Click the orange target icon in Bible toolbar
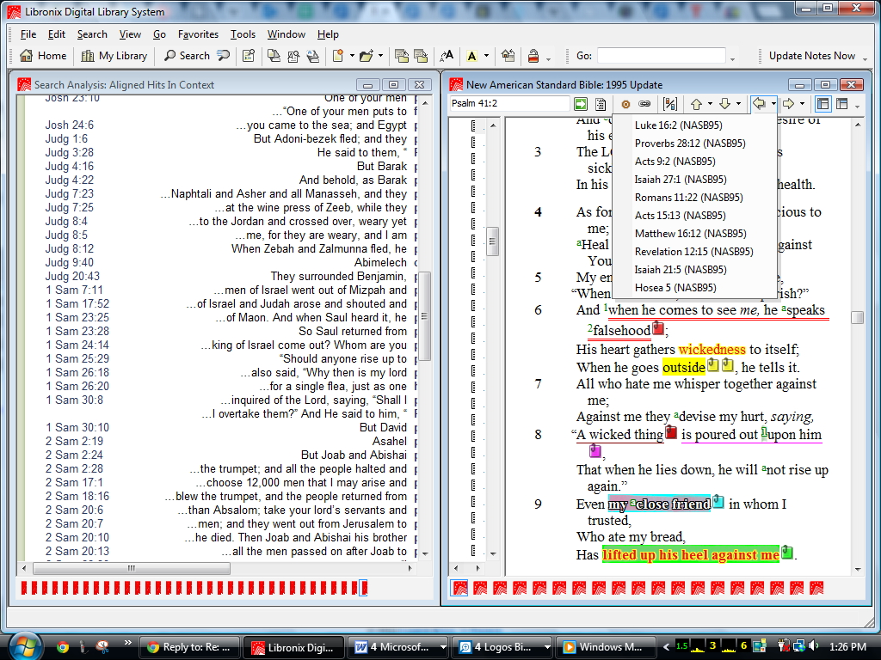 (625, 104)
